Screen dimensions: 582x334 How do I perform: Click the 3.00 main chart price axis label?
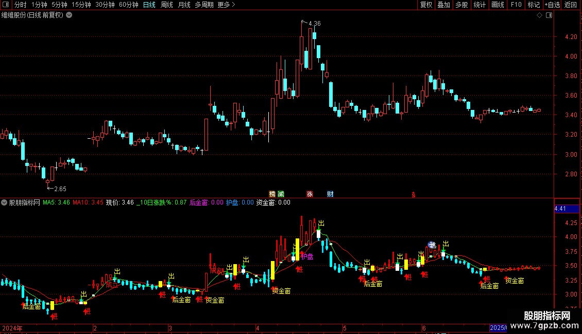click(571, 154)
